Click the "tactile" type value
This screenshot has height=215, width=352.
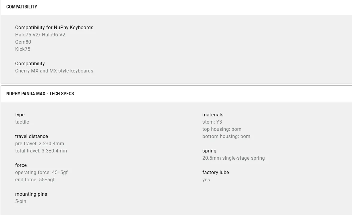[22, 122]
